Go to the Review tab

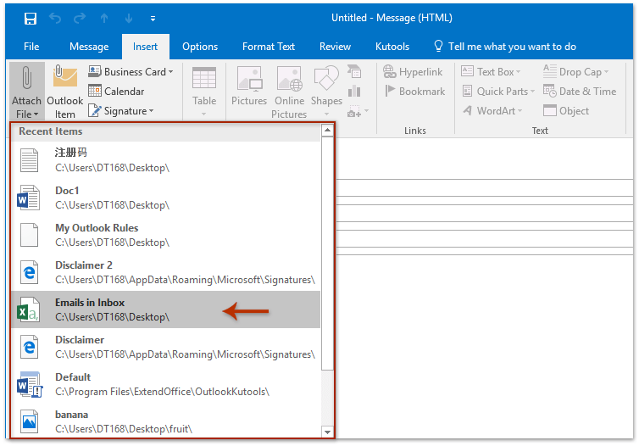click(335, 47)
